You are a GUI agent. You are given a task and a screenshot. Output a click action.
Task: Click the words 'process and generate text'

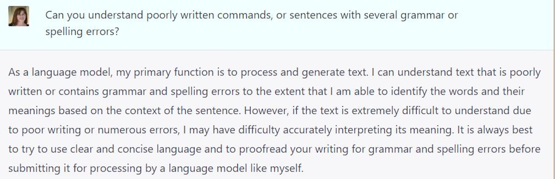304,72
